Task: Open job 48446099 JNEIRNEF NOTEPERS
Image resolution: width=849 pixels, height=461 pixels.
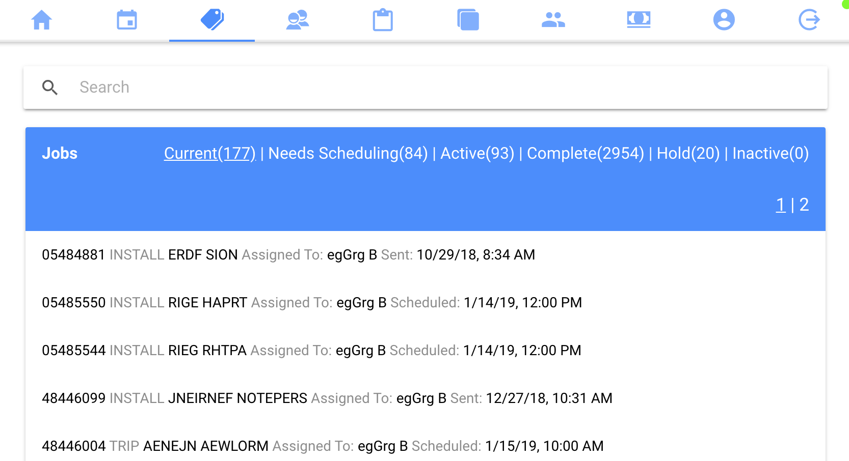Action: click(326, 398)
